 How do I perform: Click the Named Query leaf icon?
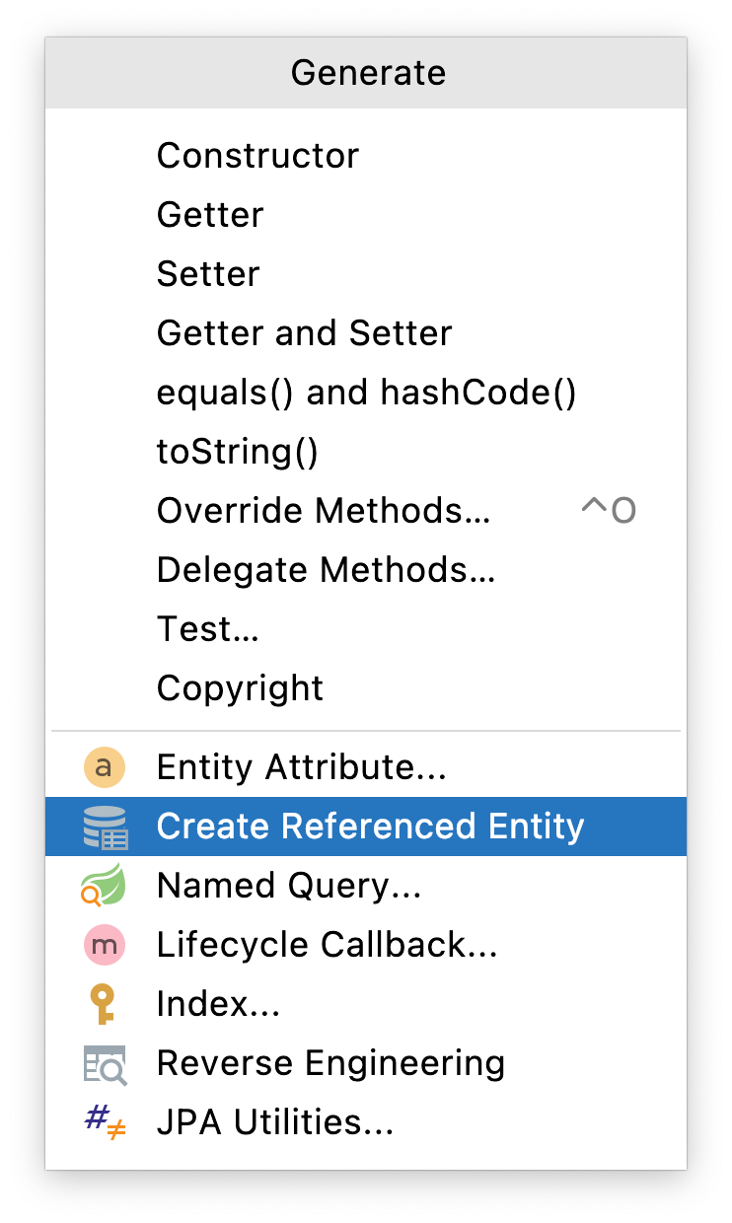[x=105, y=885]
